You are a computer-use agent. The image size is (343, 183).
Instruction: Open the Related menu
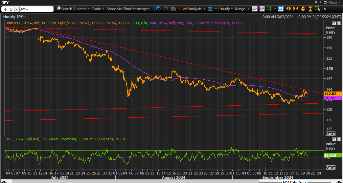(x=82, y=9)
